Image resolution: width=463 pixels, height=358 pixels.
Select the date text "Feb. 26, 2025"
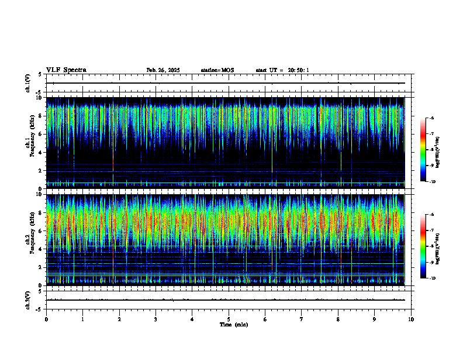tap(163, 70)
